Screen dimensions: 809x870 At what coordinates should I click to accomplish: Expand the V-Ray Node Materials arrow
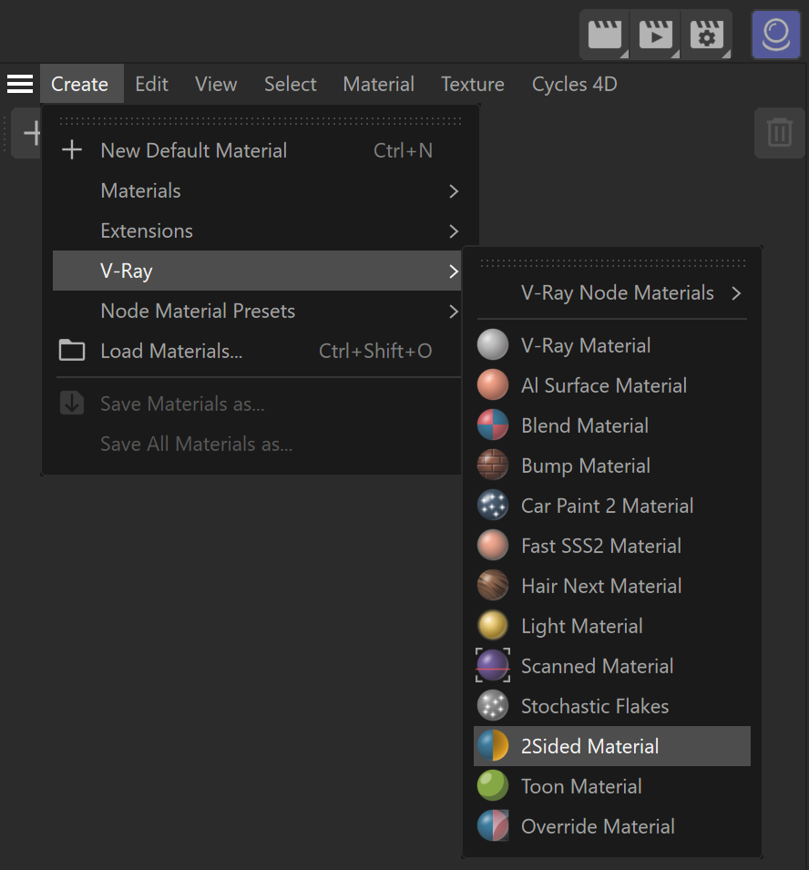coord(736,293)
